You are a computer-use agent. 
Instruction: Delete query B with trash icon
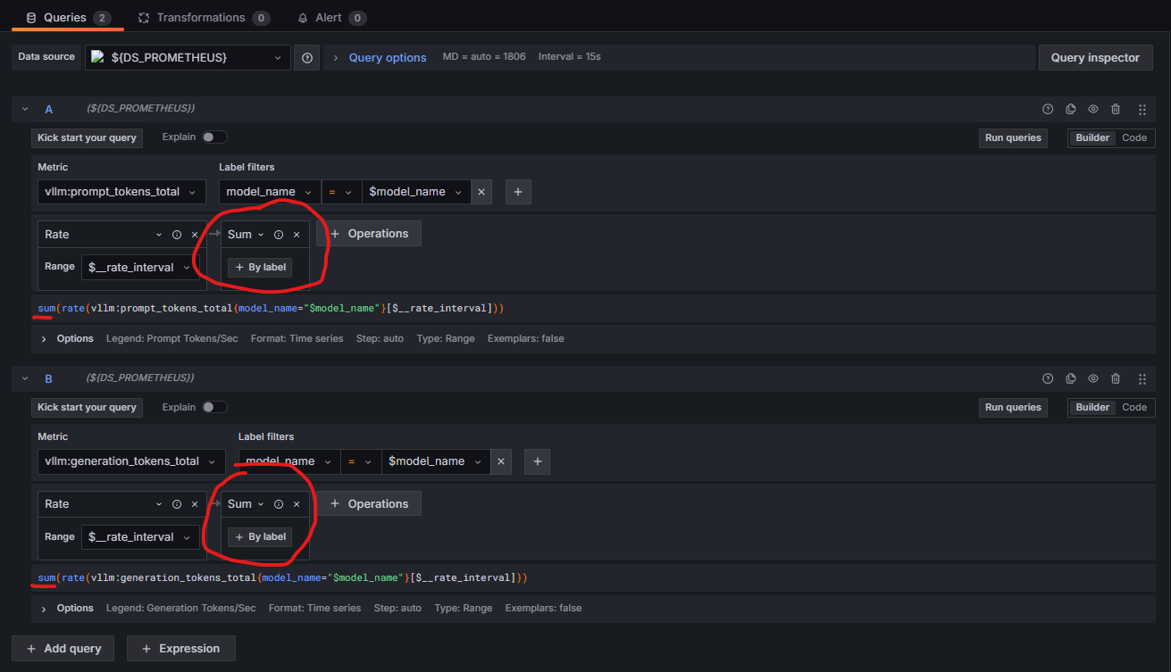(x=1116, y=378)
